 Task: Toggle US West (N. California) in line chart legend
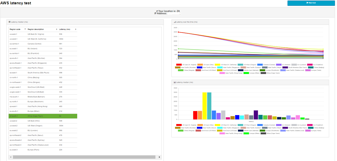(226, 65)
